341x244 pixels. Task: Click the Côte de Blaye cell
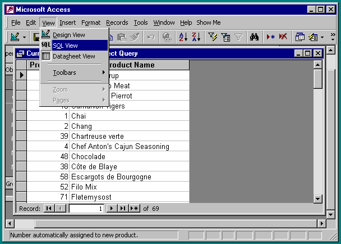click(129, 166)
